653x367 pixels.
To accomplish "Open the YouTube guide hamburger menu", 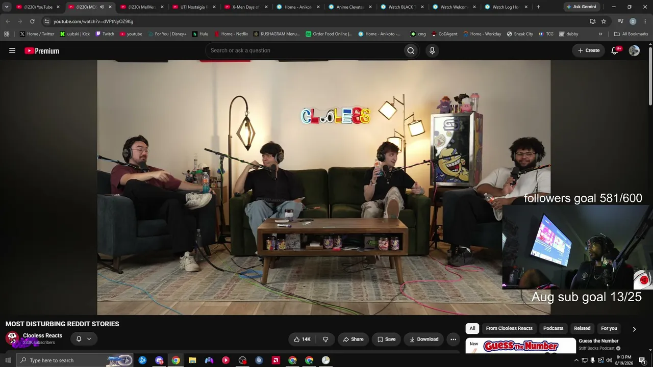I will point(12,50).
